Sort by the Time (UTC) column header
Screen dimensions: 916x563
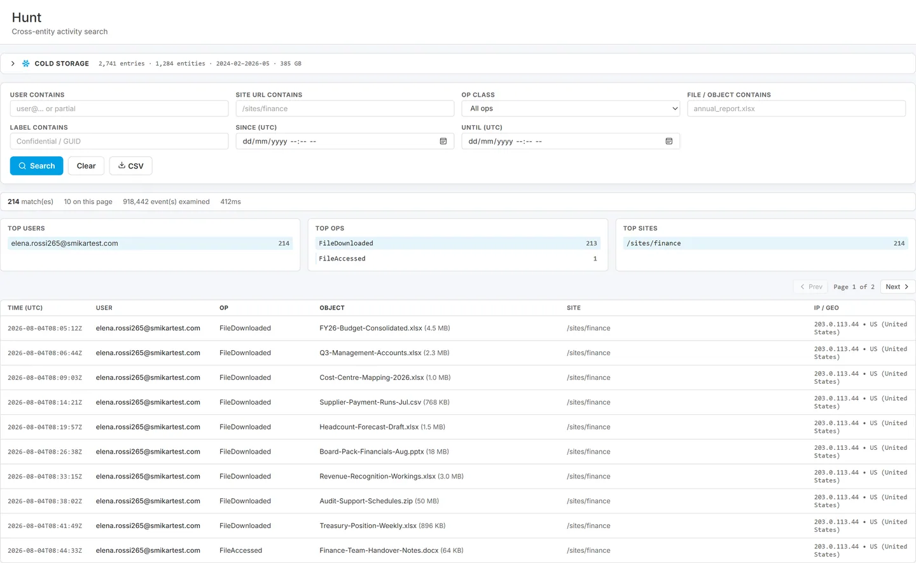25,308
